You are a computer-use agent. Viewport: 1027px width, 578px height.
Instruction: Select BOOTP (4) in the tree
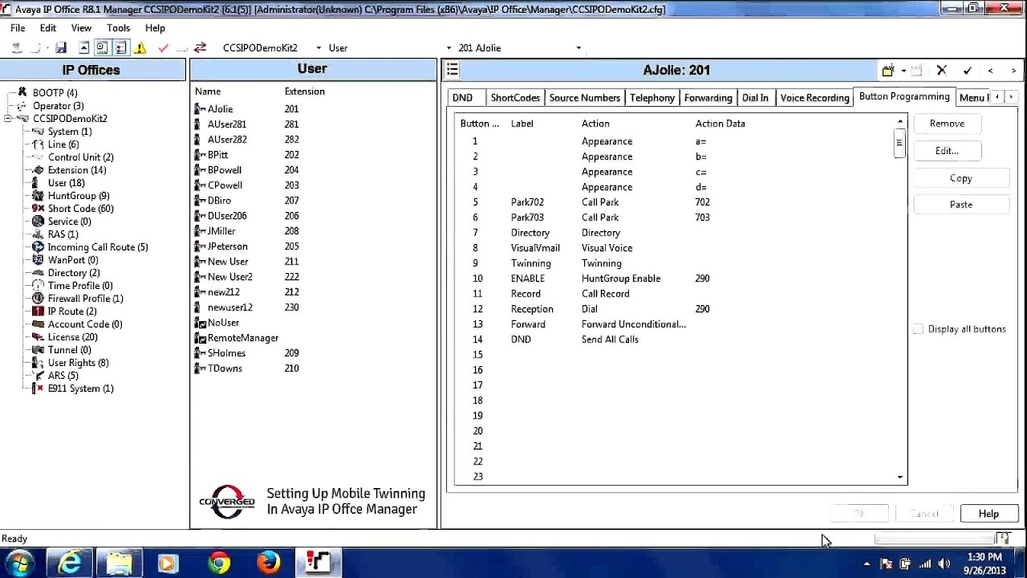(55, 93)
